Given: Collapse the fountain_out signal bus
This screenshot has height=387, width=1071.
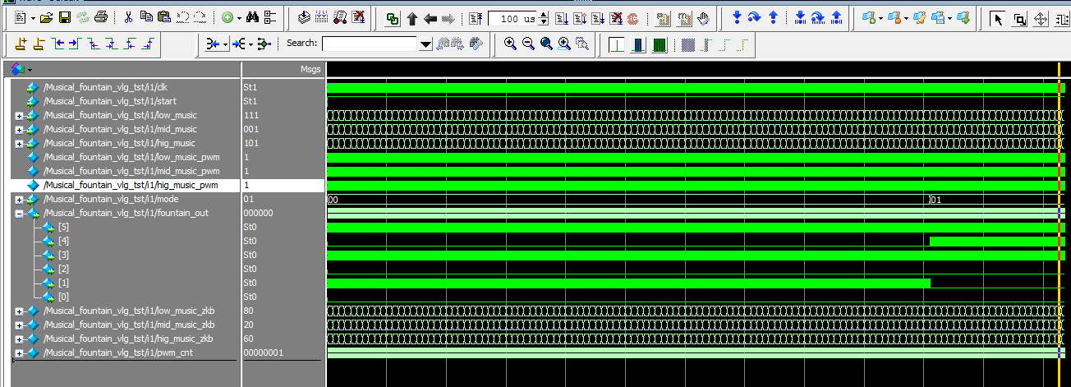Looking at the screenshot, I should [x=19, y=213].
